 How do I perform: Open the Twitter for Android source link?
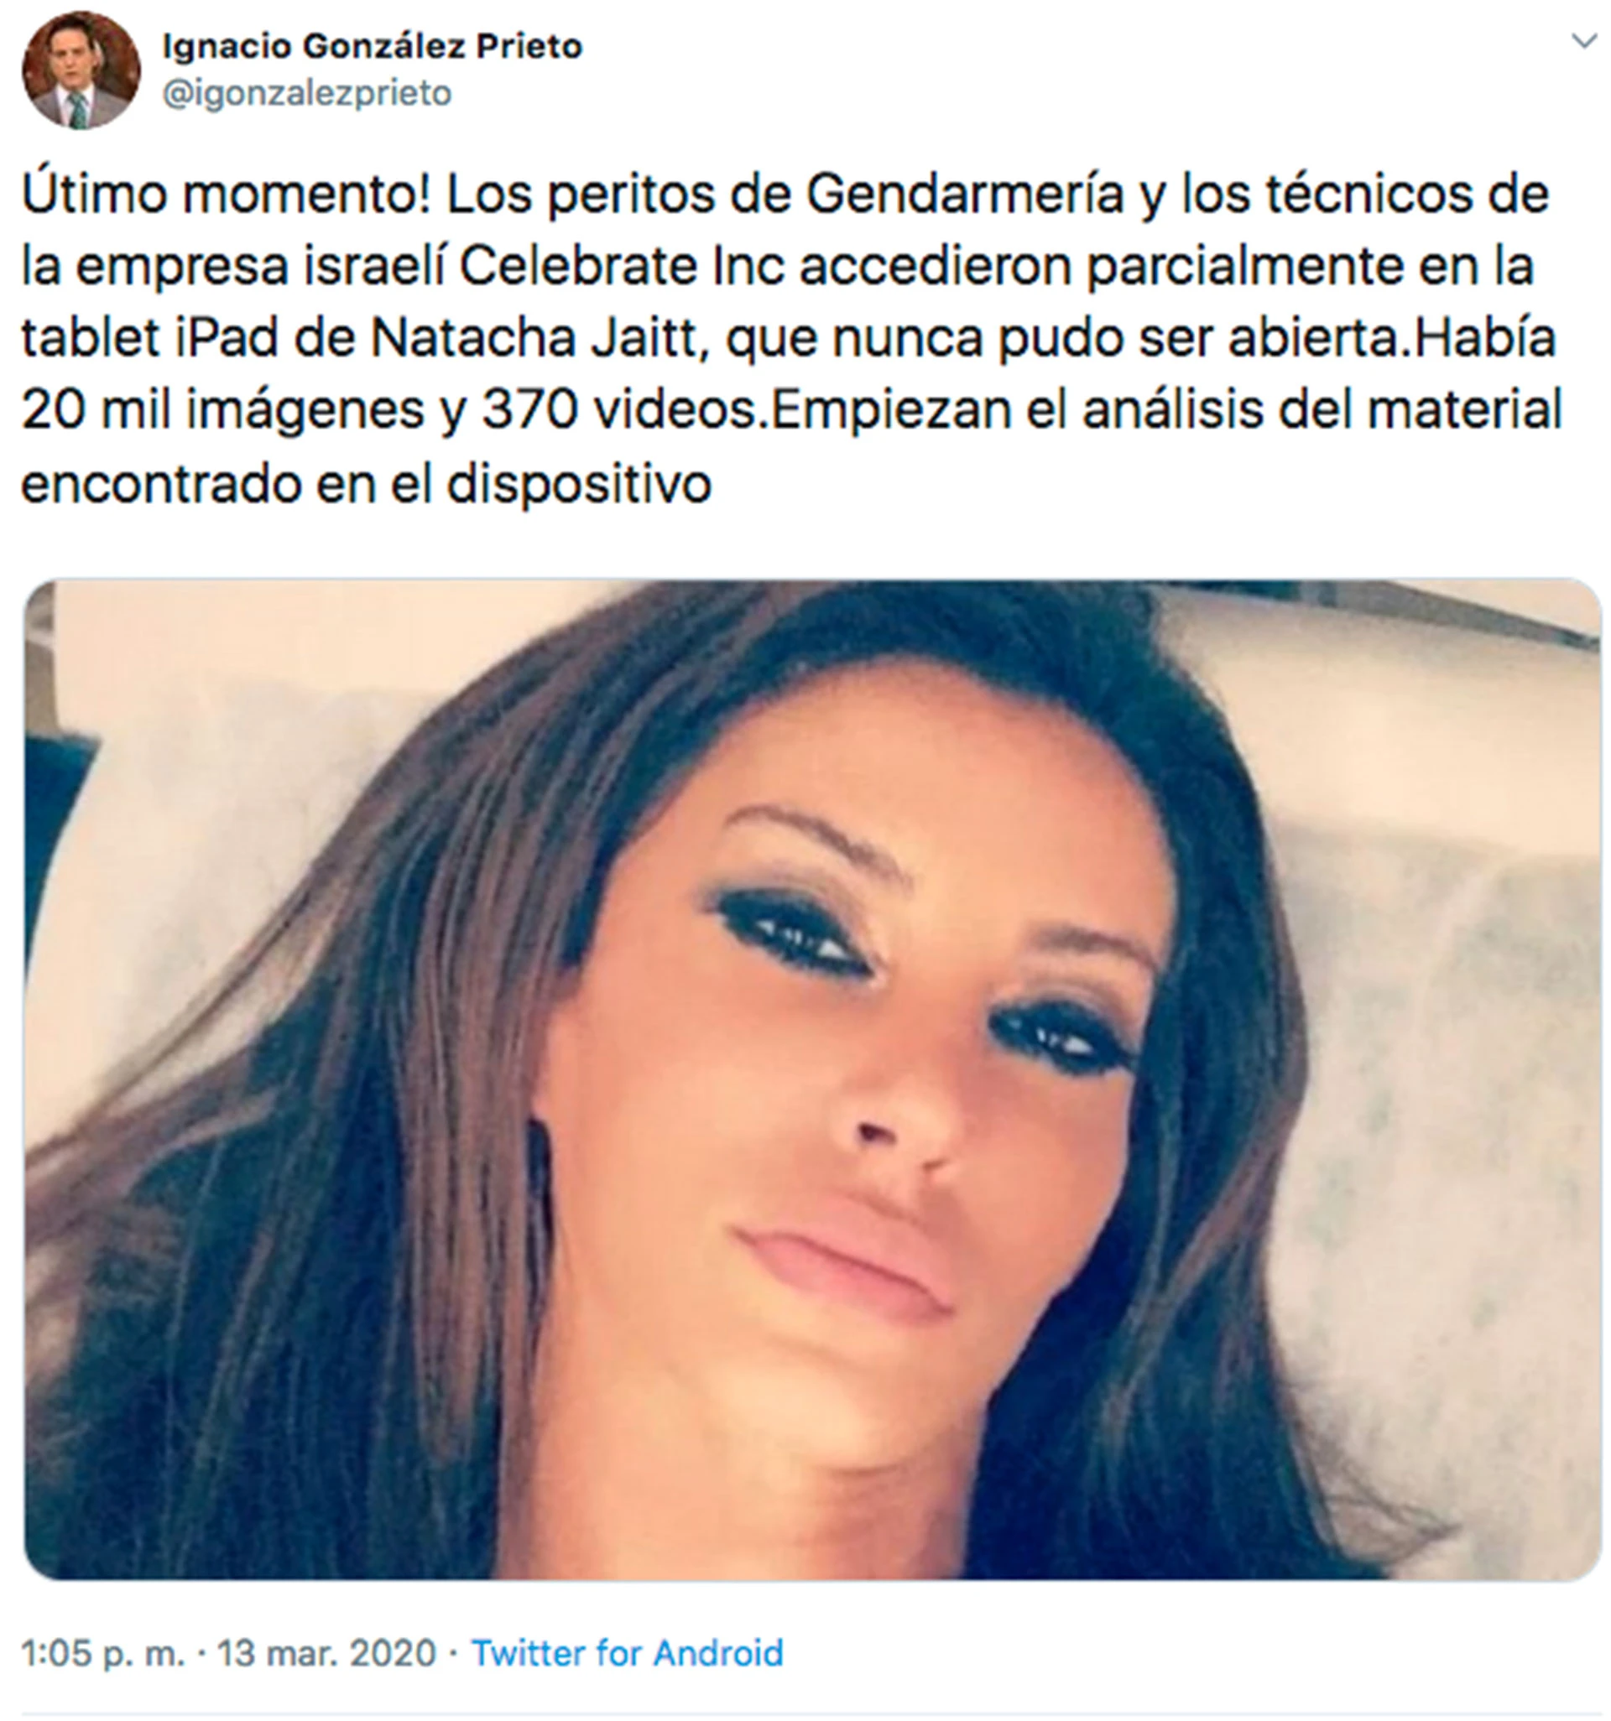[627, 1652]
